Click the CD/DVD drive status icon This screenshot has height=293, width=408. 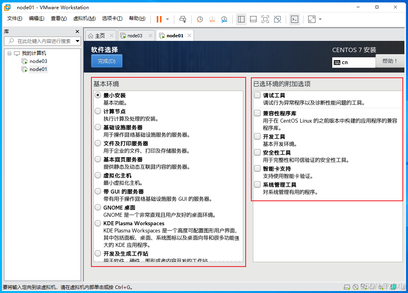tap(355, 287)
